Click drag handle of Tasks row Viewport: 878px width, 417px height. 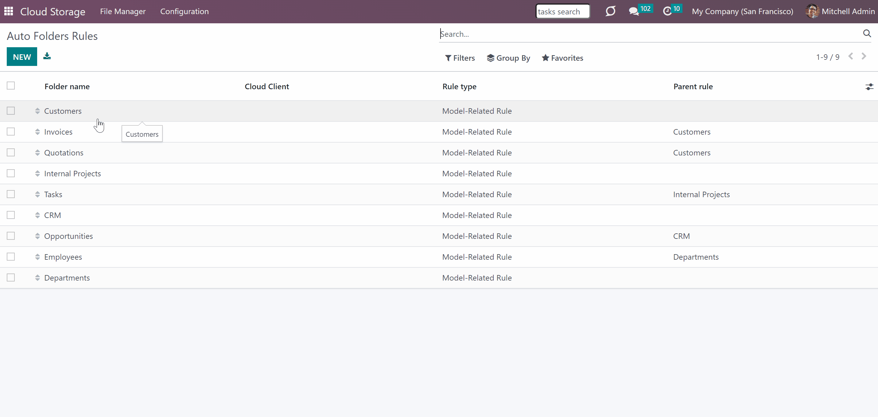(x=37, y=194)
